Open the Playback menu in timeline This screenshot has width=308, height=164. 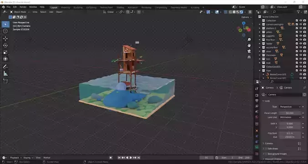(15, 158)
